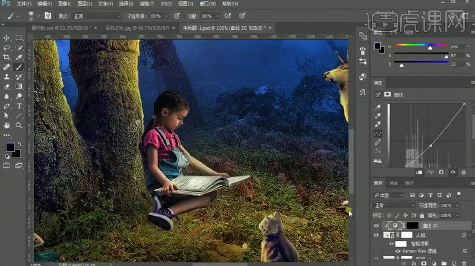The height and width of the screenshot is (266, 475).
Task: Select the Pen tool
Action: click(6, 106)
